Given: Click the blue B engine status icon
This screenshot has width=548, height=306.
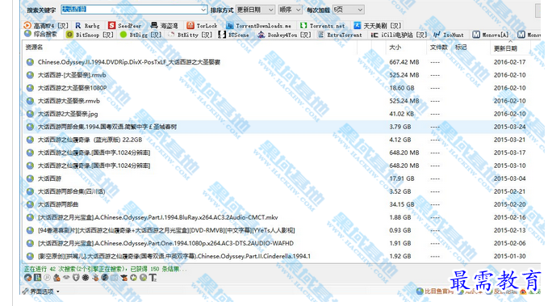Looking at the screenshot, I should click(x=37, y=278).
